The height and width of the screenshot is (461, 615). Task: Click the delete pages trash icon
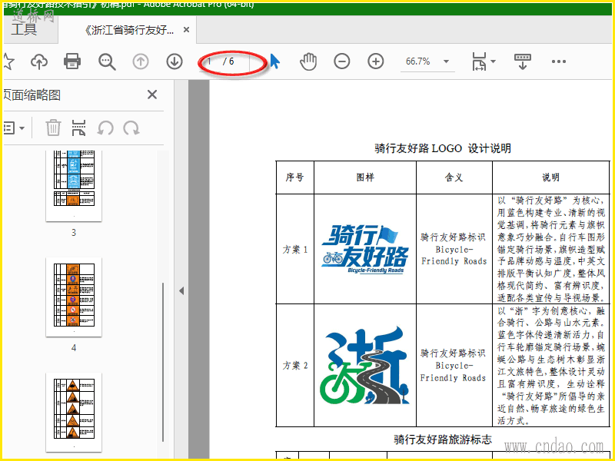[x=53, y=128]
